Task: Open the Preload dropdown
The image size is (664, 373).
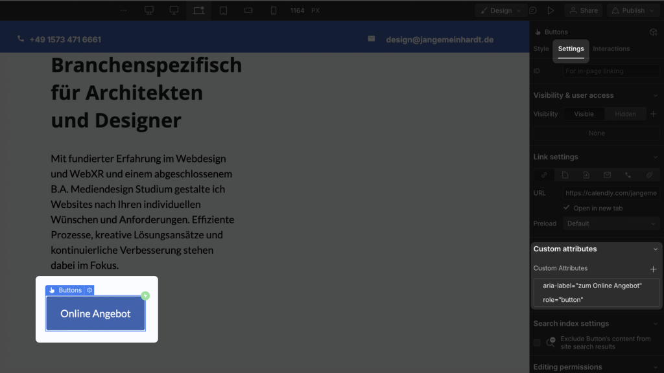Action: point(610,223)
